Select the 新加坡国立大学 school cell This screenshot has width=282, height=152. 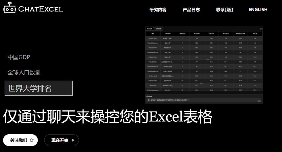(168, 85)
